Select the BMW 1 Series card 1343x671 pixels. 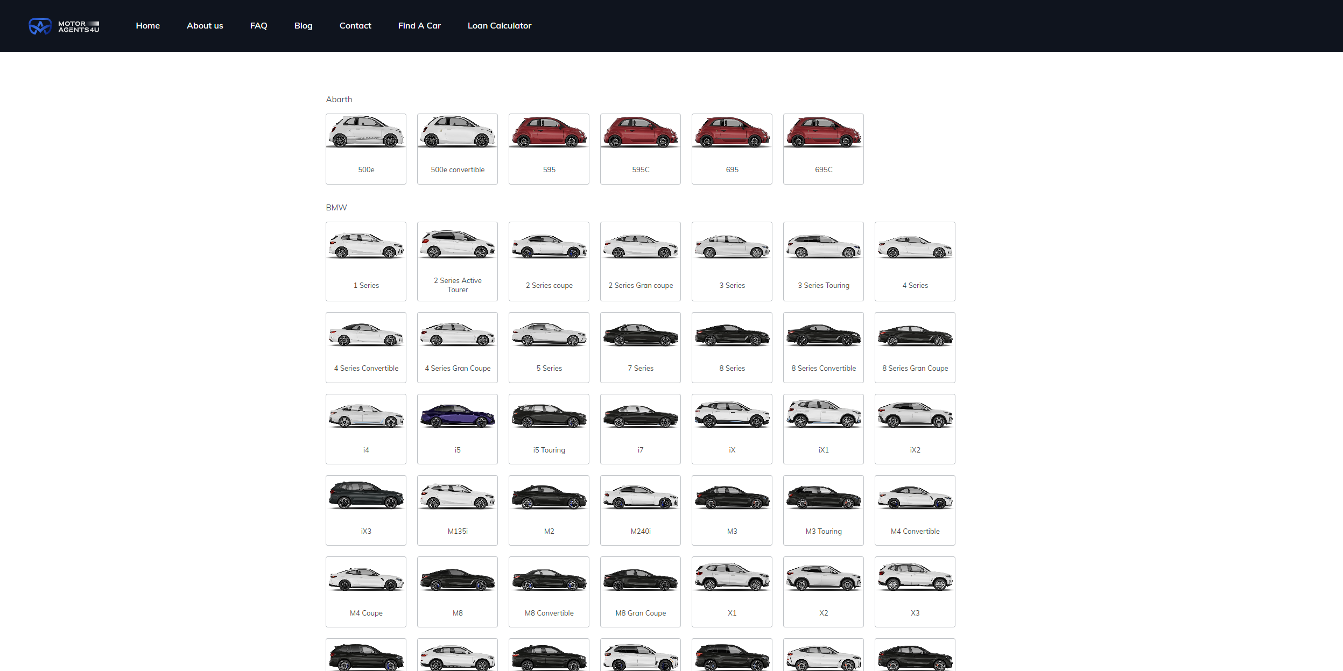click(x=366, y=262)
